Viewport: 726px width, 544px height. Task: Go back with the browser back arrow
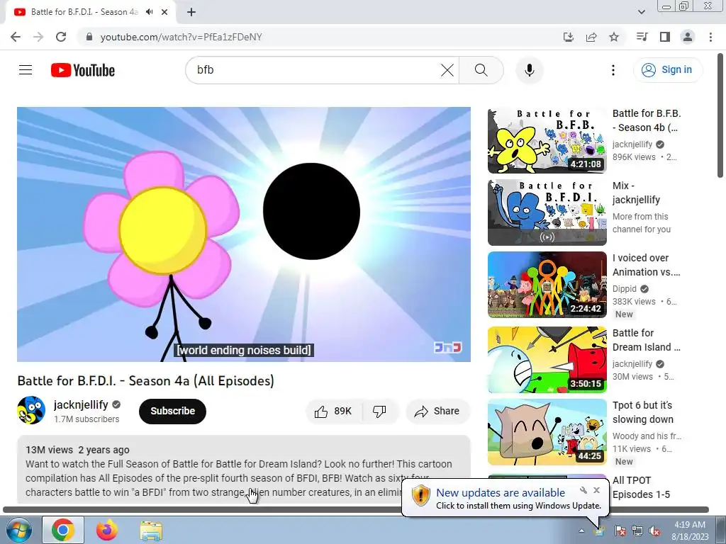(16, 37)
